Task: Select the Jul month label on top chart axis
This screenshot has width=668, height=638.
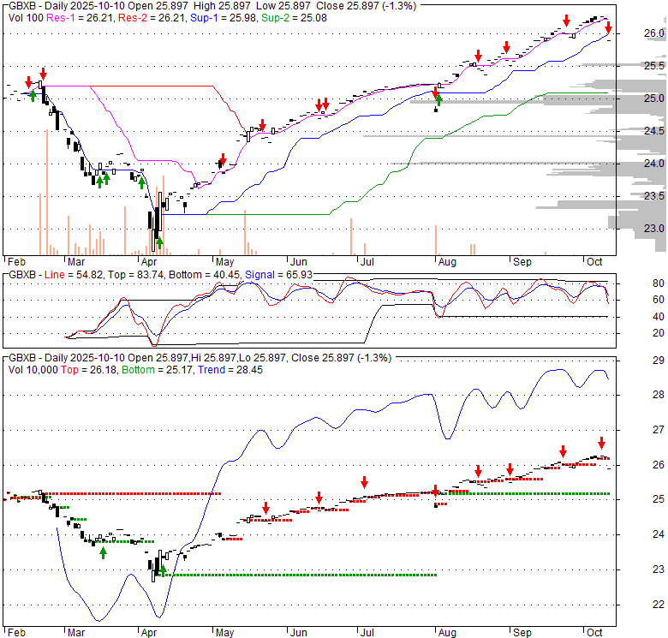Action: (x=366, y=261)
